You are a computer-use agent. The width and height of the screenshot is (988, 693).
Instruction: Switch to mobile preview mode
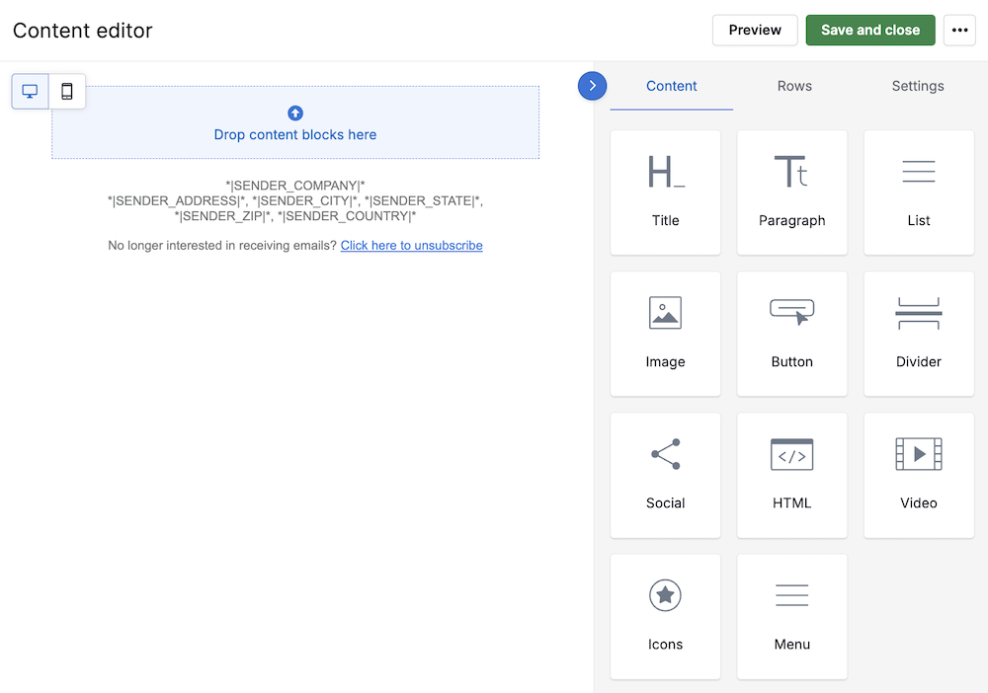click(x=67, y=92)
